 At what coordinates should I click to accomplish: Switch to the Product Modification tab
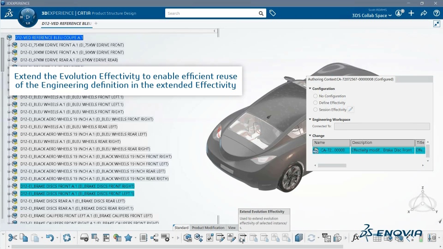coord(208,227)
